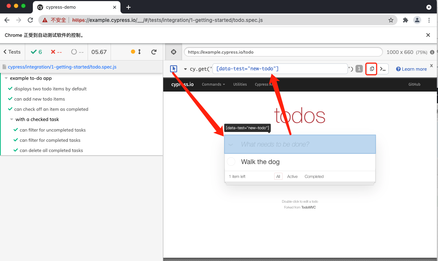Dismiss the Chrome automation infobar
Image resolution: width=438 pixels, height=261 pixels.
click(428, 35)
